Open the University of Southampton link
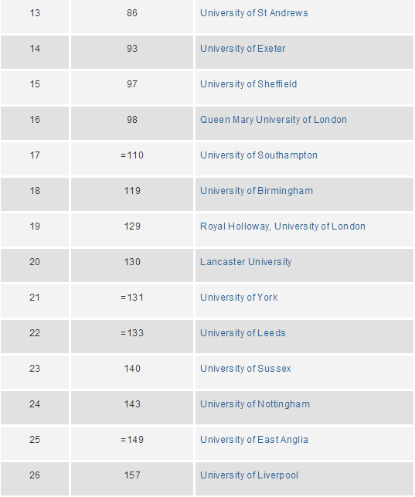 pyautogui.click(x=258, y=155)
